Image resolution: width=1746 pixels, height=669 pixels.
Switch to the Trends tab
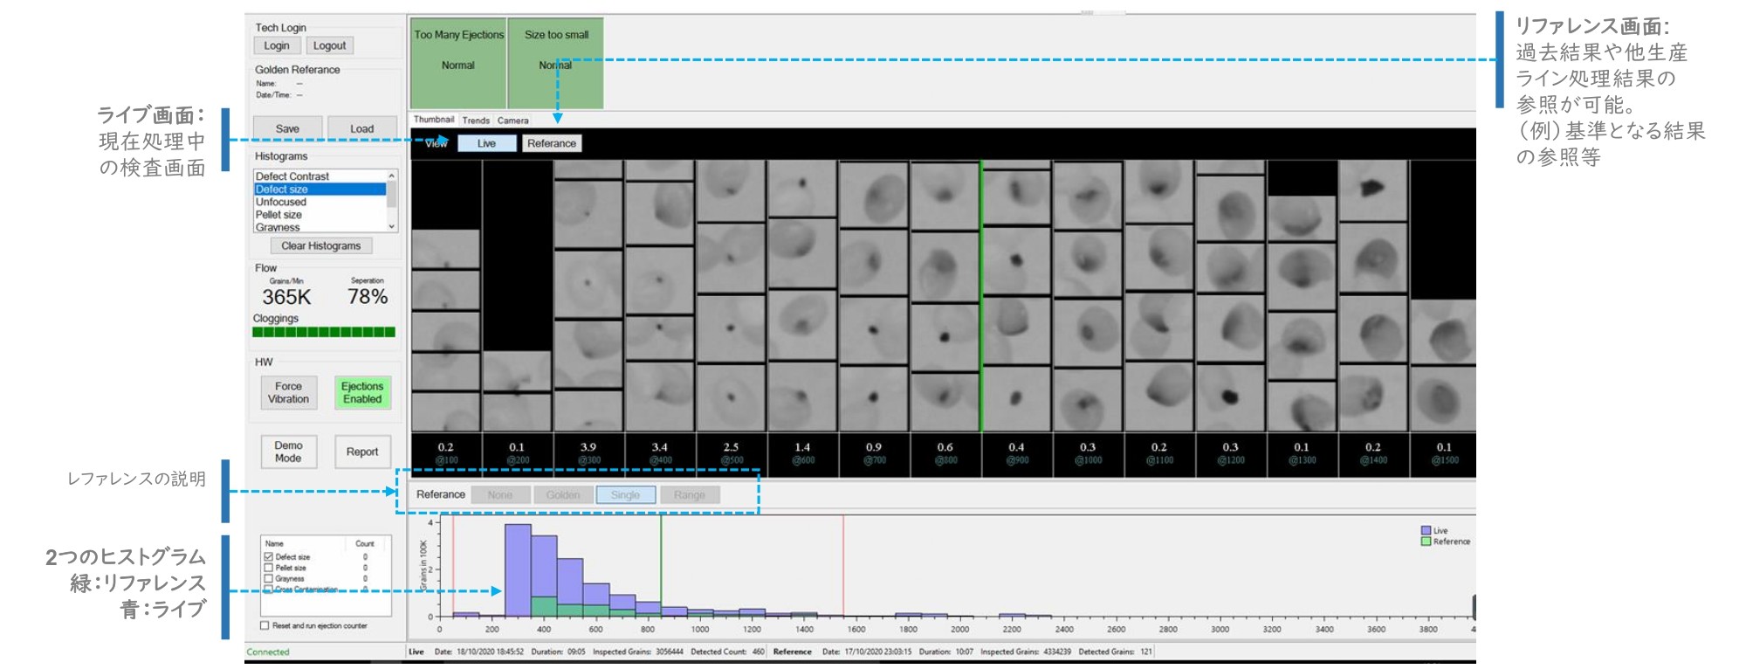476,121
